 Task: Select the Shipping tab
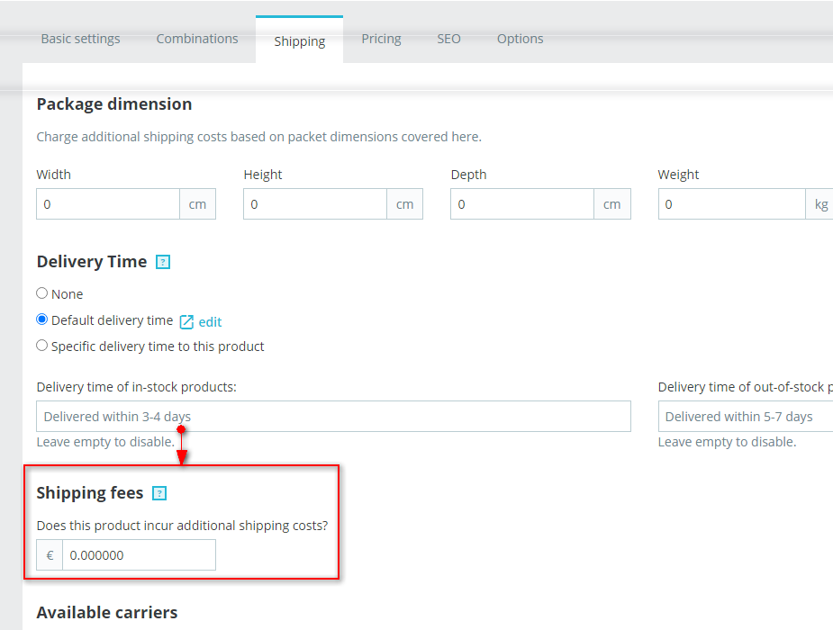(299, 41)
